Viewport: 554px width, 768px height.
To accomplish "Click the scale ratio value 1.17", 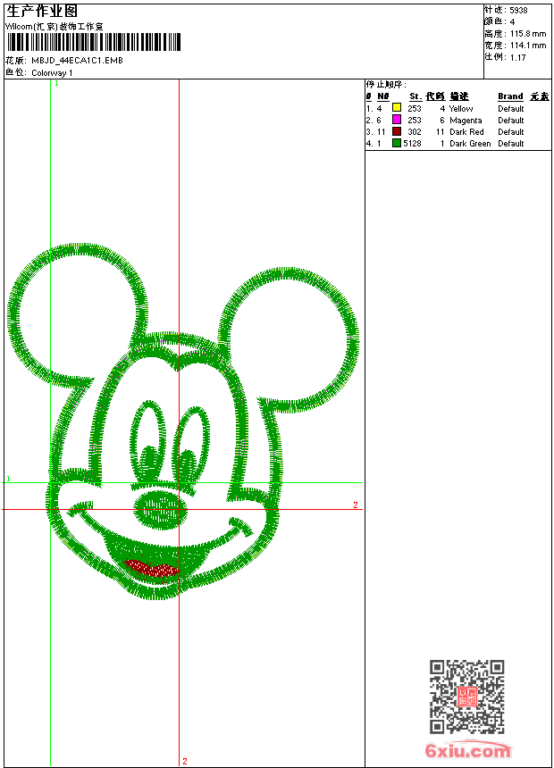I will click(x=517, y=57).
